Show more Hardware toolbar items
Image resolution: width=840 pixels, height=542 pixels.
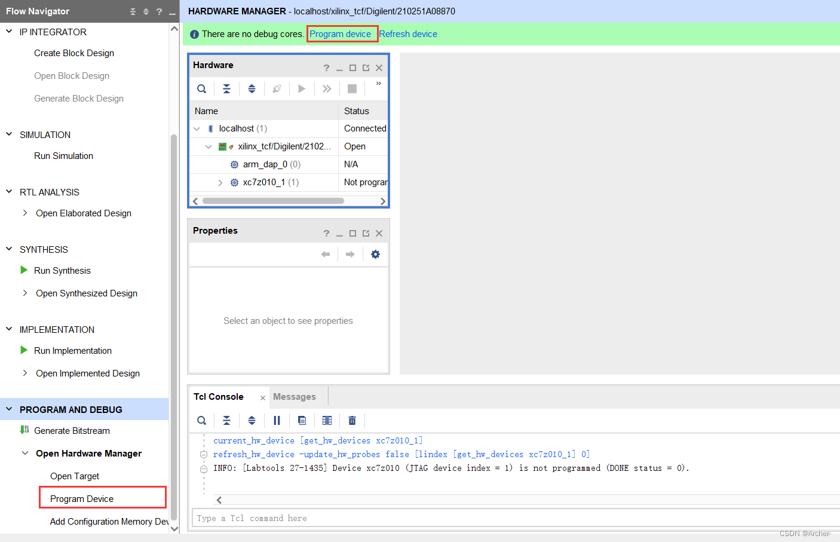(x=379, y=84)
